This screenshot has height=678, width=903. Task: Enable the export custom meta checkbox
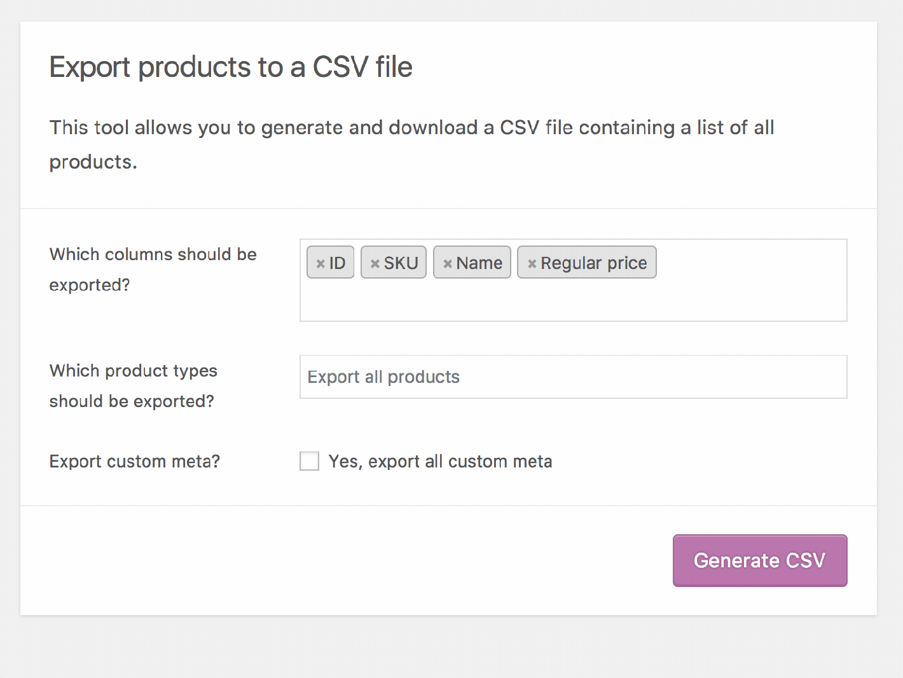[x=310, y=461]
